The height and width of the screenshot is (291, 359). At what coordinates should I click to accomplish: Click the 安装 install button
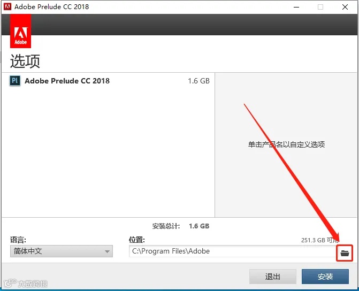pos(325,277)
